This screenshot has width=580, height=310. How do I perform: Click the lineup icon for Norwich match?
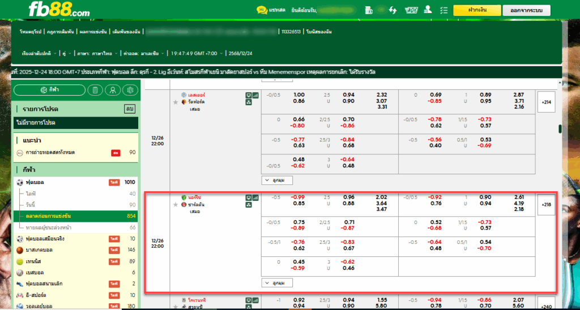click(249, 205)
